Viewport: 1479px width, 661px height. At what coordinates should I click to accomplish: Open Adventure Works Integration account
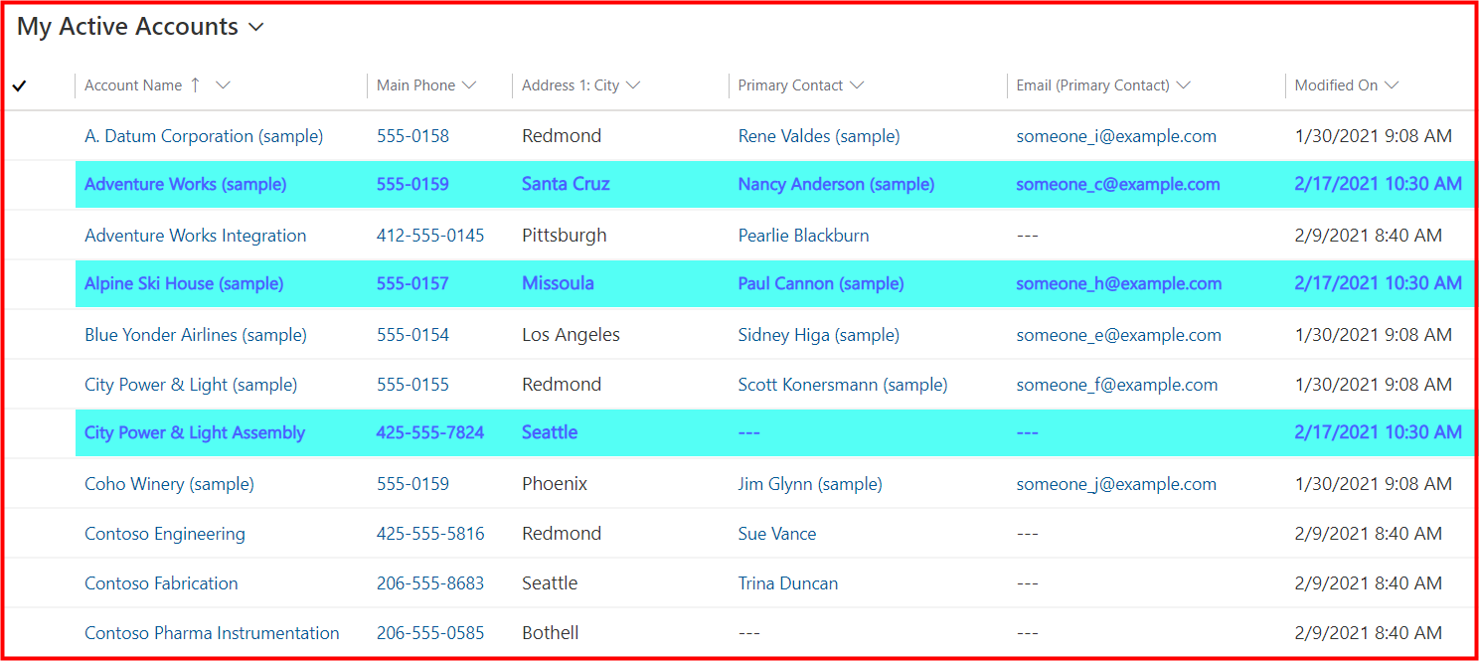point(196,236)
